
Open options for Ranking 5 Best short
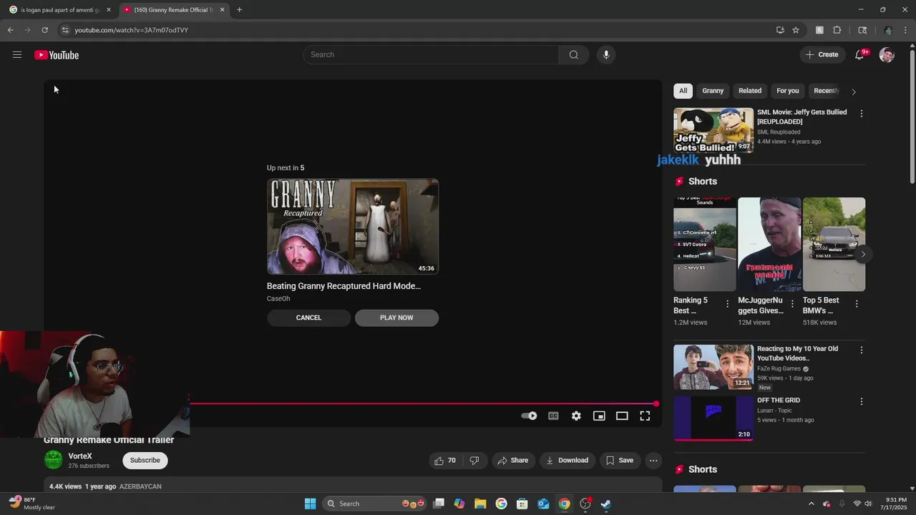pyautogui.click(x=727, y=304)
